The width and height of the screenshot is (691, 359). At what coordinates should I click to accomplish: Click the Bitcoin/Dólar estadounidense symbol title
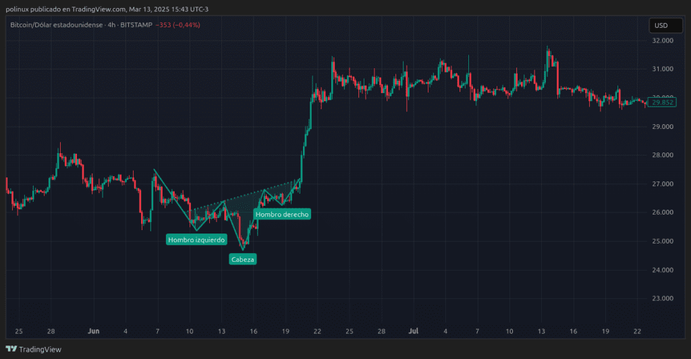pos(57,25)
